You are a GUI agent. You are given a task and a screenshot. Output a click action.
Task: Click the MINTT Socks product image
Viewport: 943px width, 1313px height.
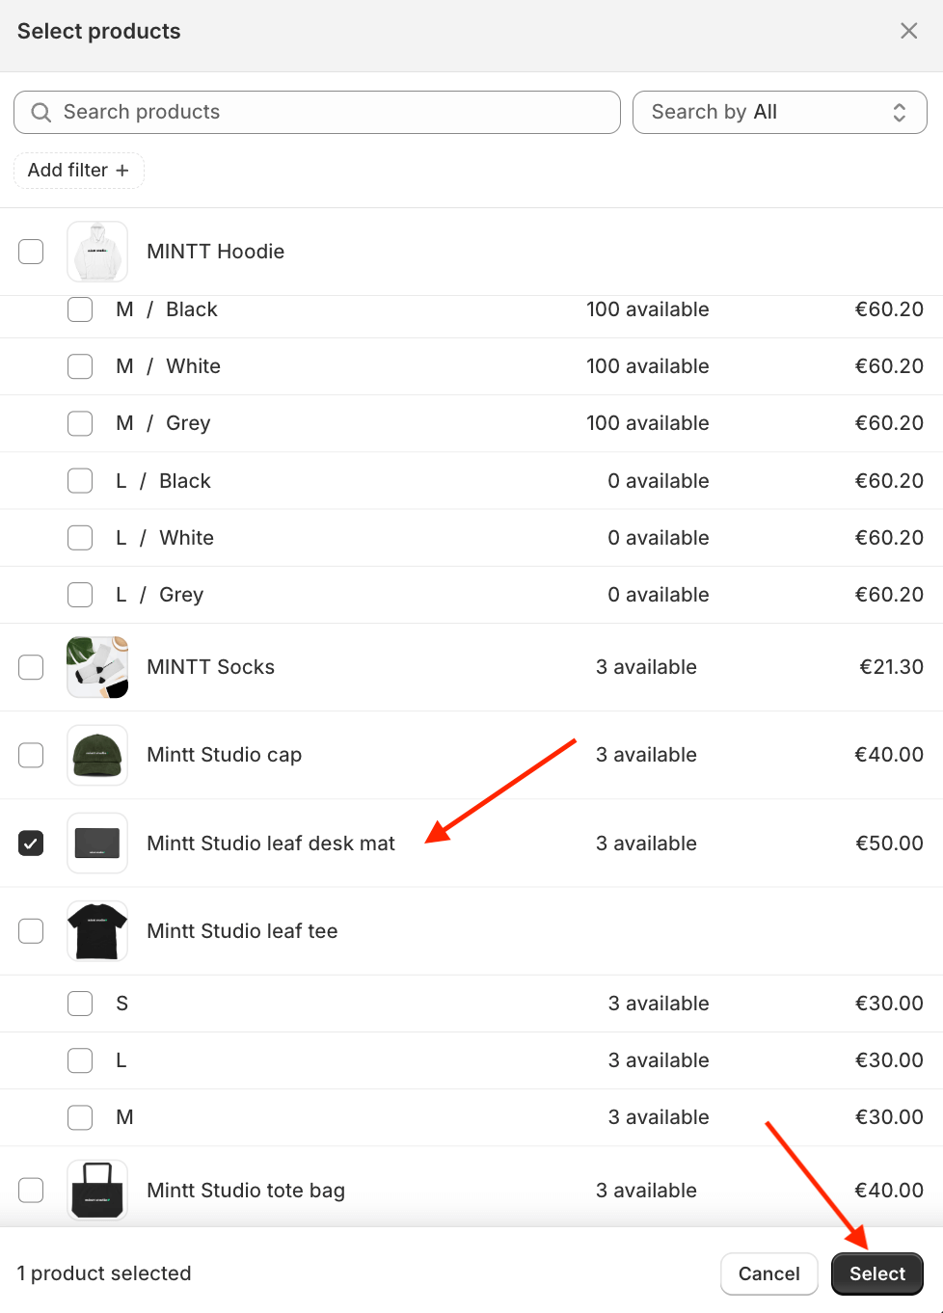click(x=96, y=666)
